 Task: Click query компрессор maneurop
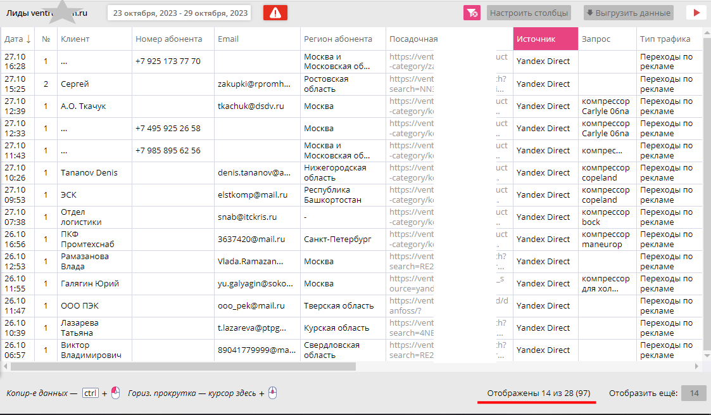coord(606,239)
